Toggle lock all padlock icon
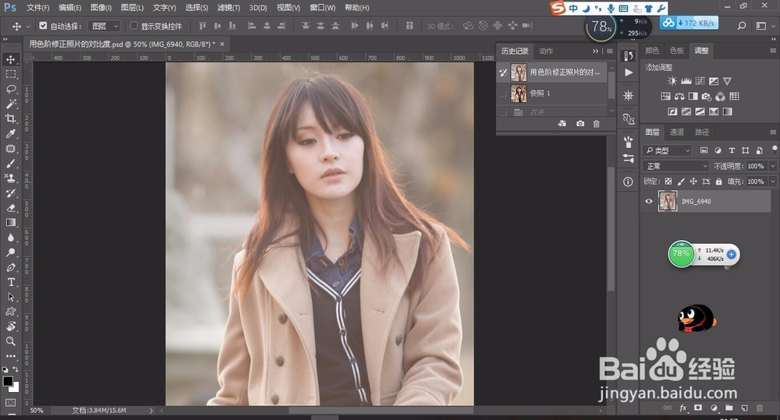The height and width of the screenshot is (420, 780). tap(718, 182)
